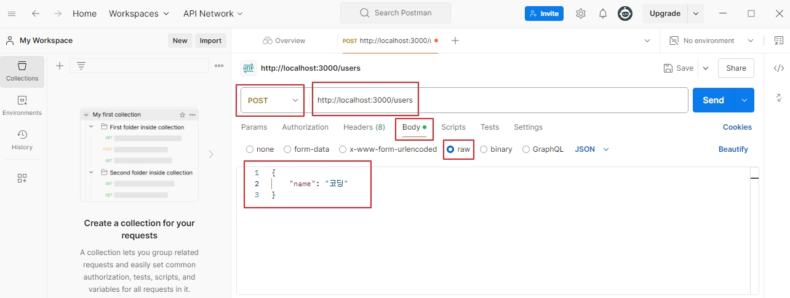Expand the Workspaces dropdown
Viewport: 790px width, 298px height.
(139, 14)
